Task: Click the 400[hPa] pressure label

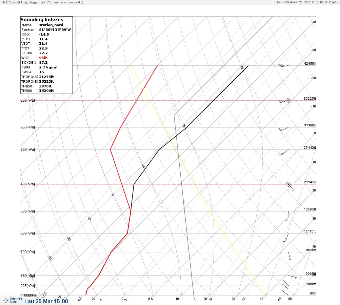Action: 27,184
